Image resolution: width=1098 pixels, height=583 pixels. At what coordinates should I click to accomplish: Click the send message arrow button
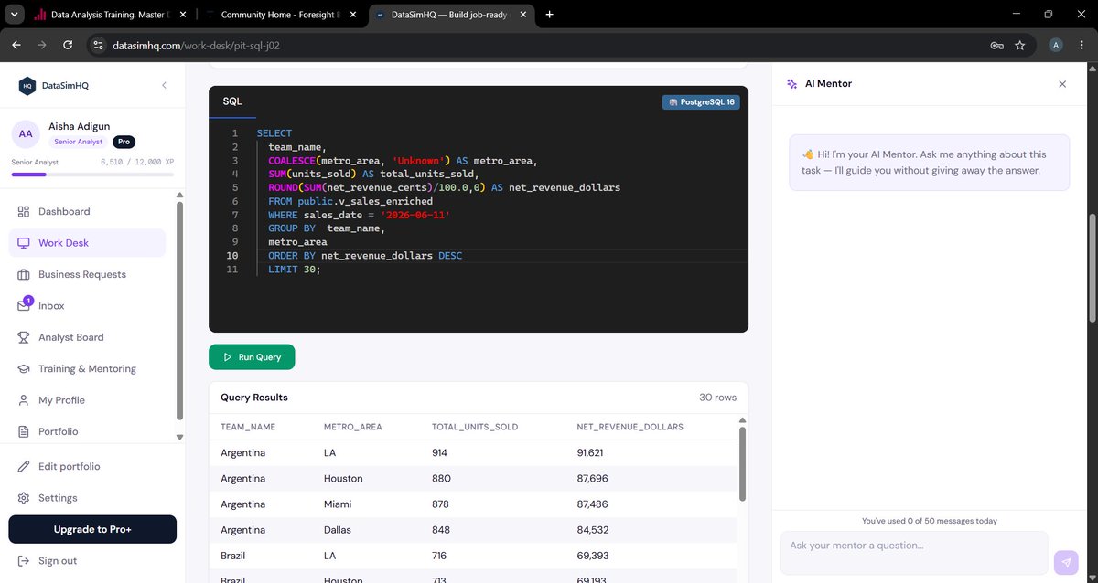tap(1066, 562)
